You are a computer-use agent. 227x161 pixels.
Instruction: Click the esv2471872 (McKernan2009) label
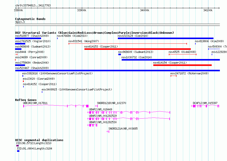(x=190, y=73)
